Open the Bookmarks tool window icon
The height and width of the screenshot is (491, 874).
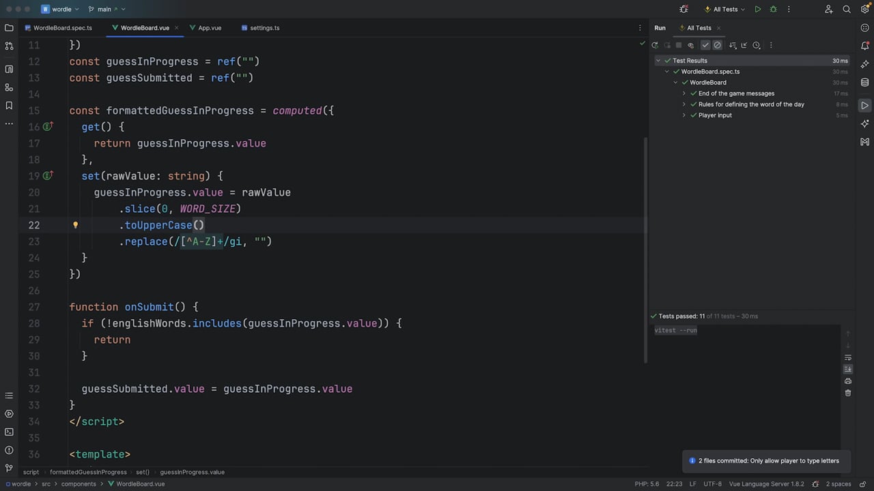[x=9, y=106]
